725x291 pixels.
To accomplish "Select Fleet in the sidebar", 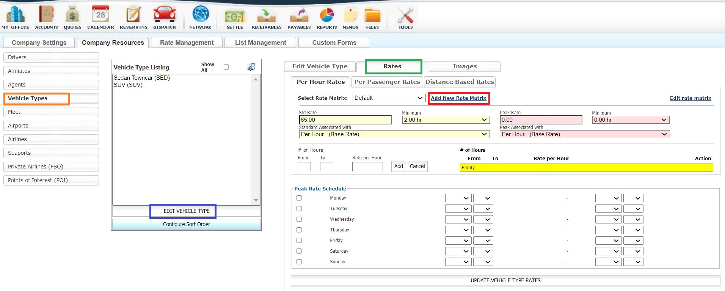I will click(51, 112).
